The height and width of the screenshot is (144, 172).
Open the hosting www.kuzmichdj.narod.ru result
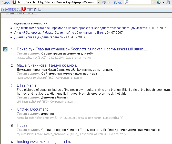pyautogui.click(x=44, y=142)
